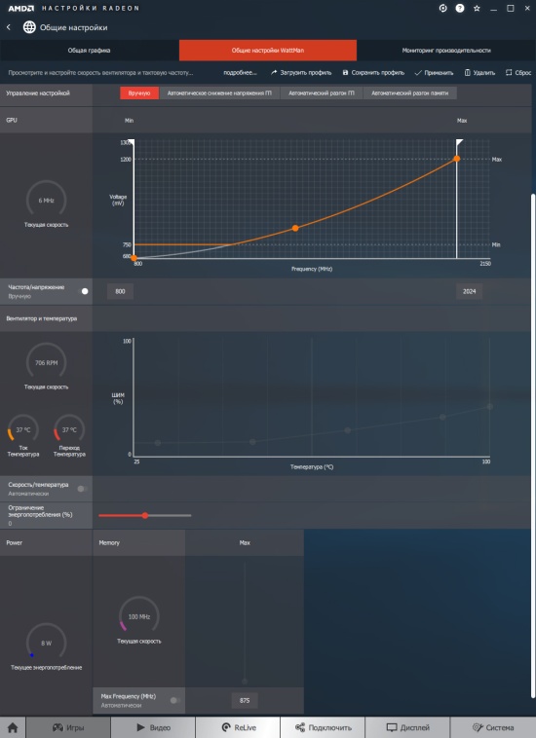Open the help question mark icon
This screenshot has height=738, width=536.
coord(460,8)
